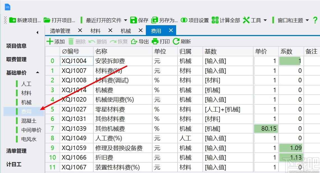Image resolution: width=320 pixels, height=173 pixels.
Task: Open help via the question mark
Action: point(315,20)
